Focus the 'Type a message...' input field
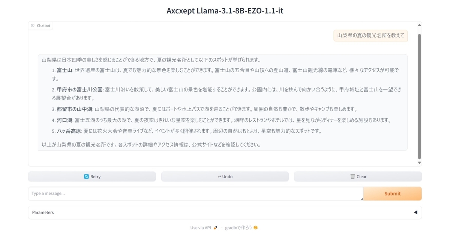The width and height of the screenshot is (450, 236). pyautogui.click(x=195, y=194)
